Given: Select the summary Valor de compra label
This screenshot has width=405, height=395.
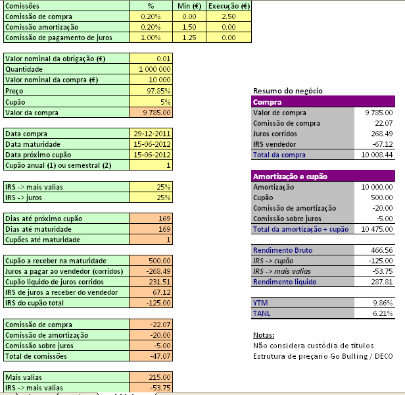Looking at the screenshot, I should 302,113.
